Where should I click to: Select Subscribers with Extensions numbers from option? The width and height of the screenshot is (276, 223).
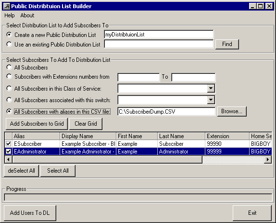click(9, 76)
